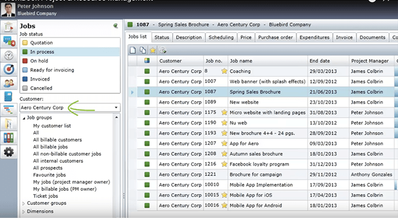Open the settings gear sidebar icon
Viewport: 398px width, 218px height.
(x=9, y=152)
